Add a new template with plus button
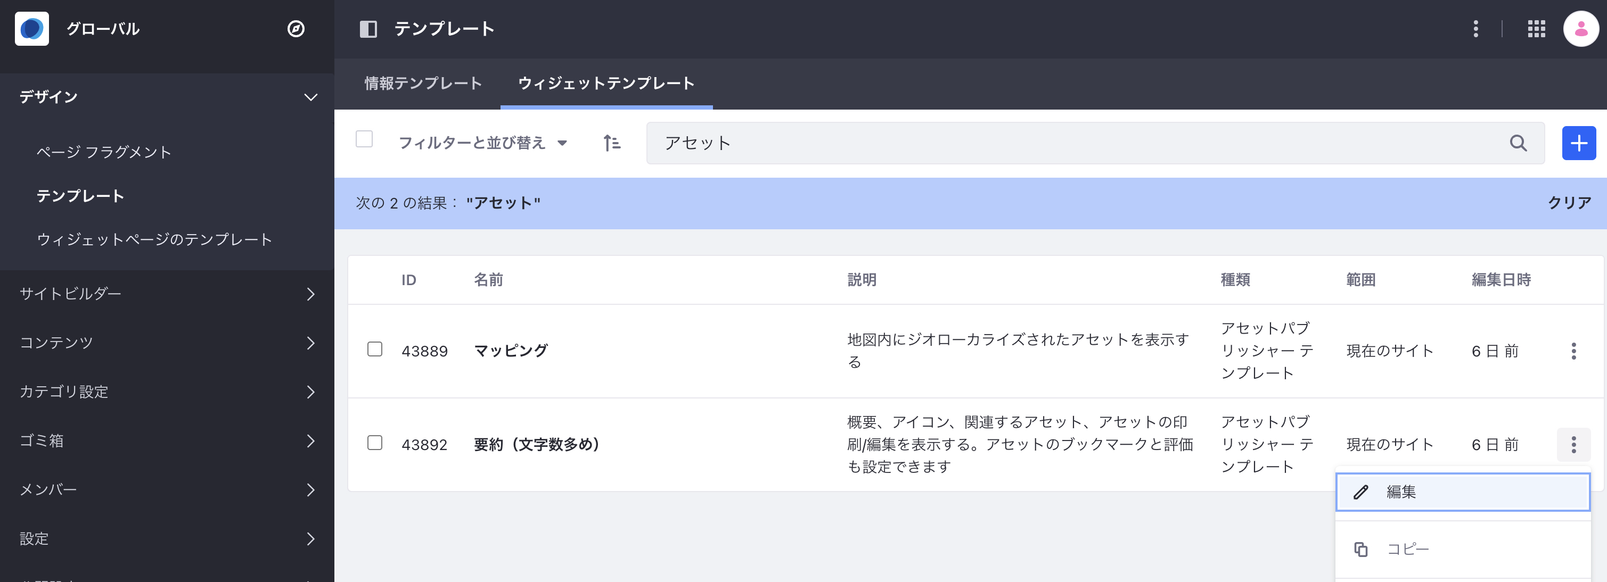 [1578, 143]
